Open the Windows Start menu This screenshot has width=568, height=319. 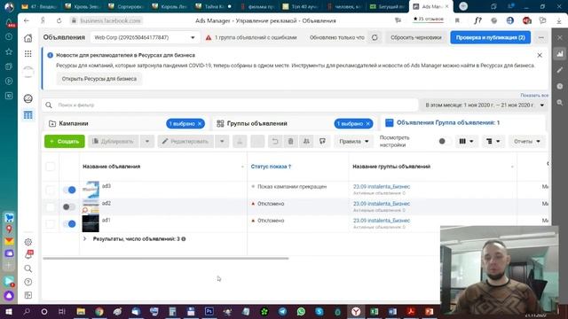[x=8, y=311]
